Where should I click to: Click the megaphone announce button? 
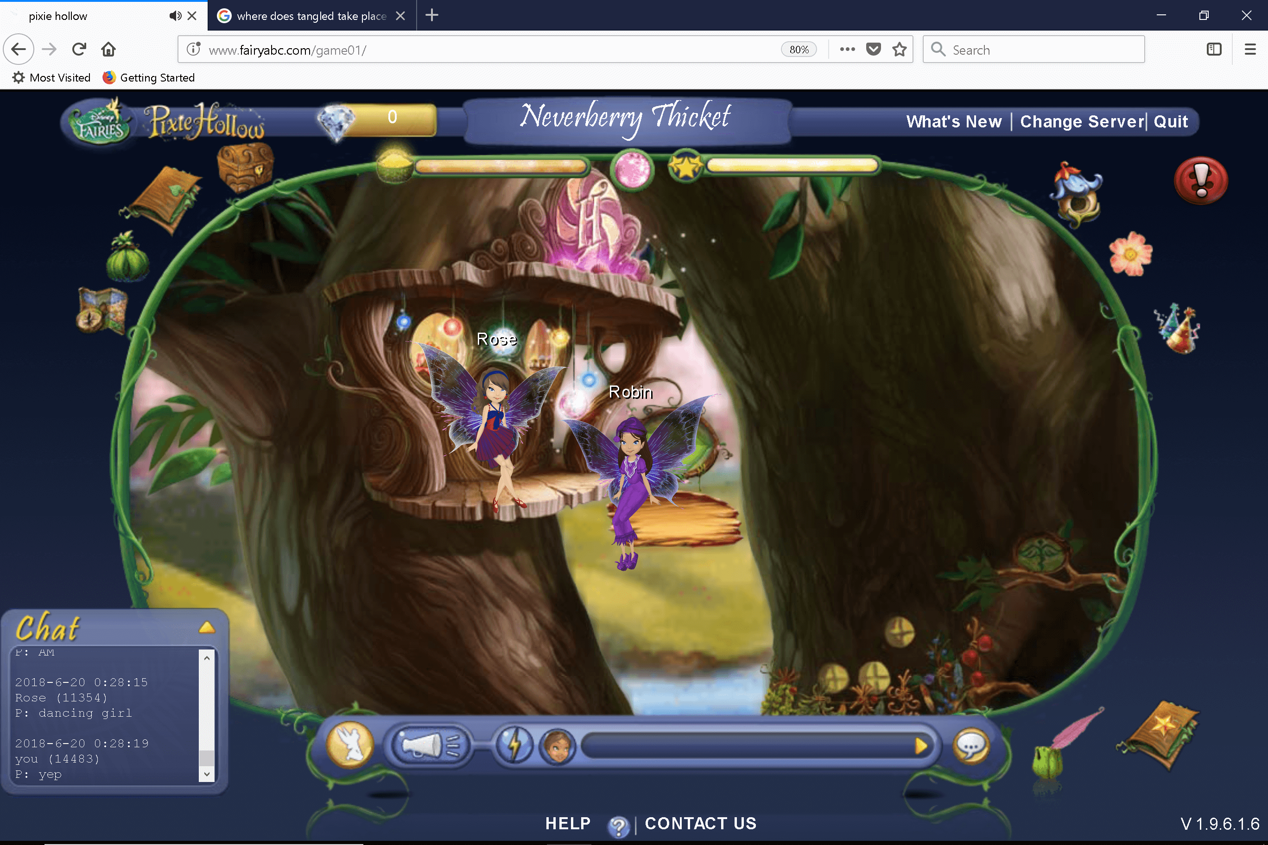coord(429,746)
